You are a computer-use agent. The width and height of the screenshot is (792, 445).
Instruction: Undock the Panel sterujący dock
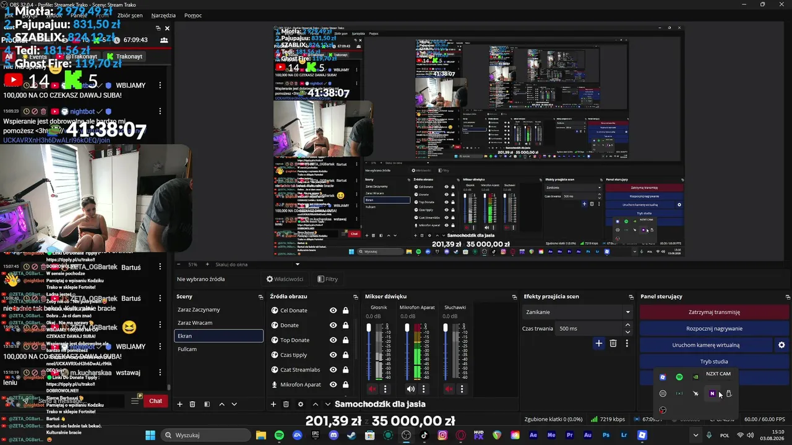(787, 297)
